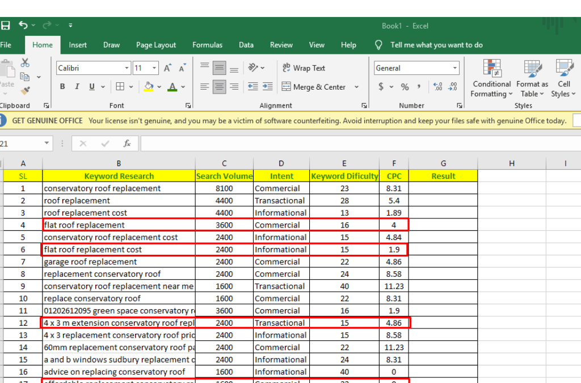Increase the indent
This screenshot has height=383, width=581.
point(268,87)
